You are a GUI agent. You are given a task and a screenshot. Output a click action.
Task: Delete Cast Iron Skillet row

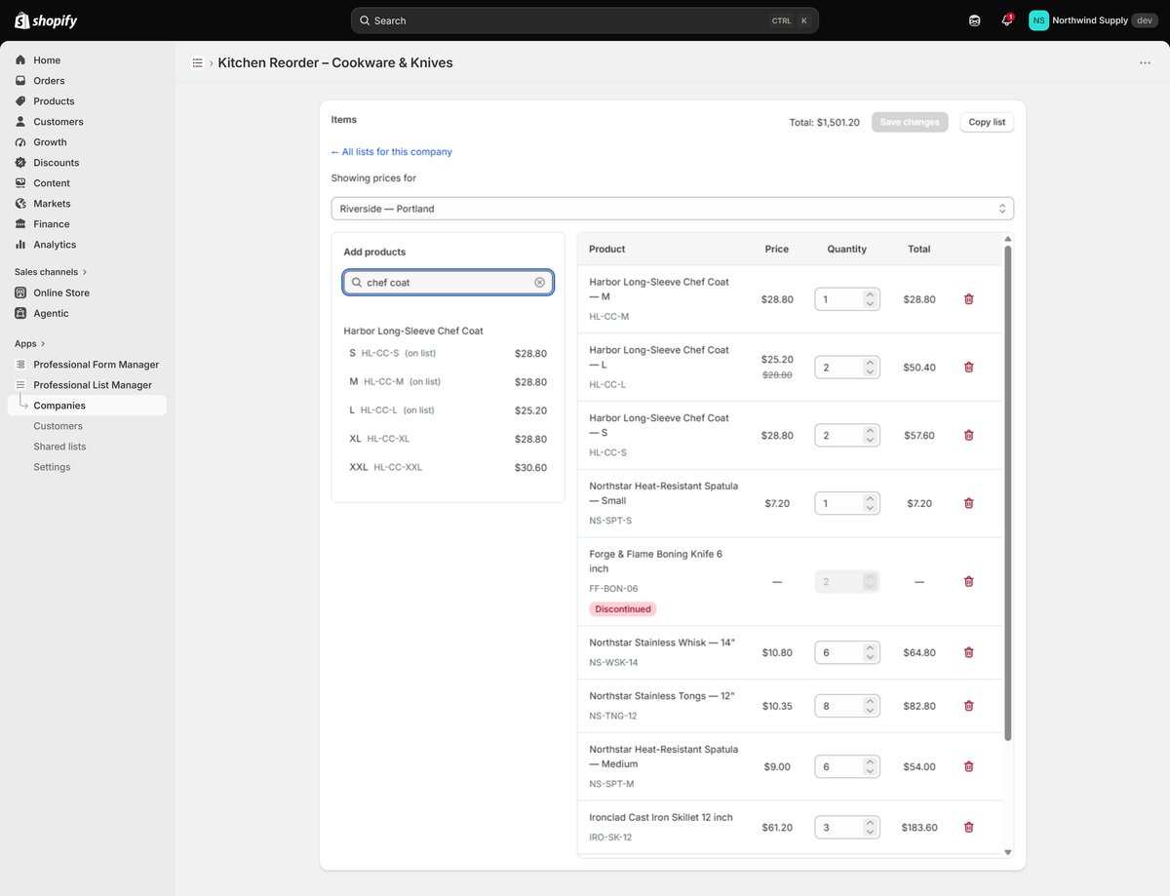pyautogui.click(x=968, y=827)
